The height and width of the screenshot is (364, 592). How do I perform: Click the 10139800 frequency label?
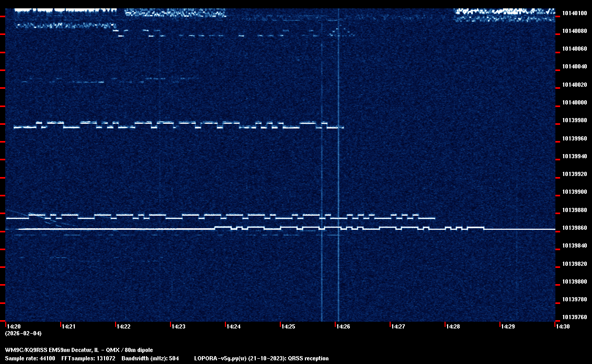coord(574,282)
